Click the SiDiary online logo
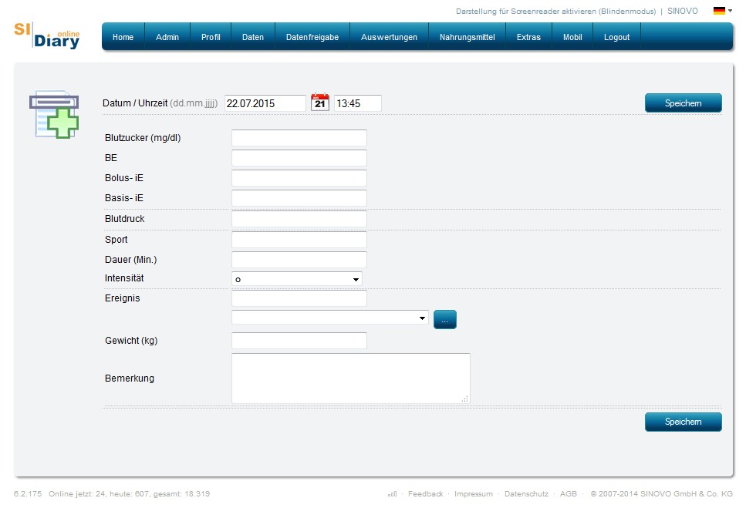The height and width of the screenshot is (508, 746). click(47, 36)
